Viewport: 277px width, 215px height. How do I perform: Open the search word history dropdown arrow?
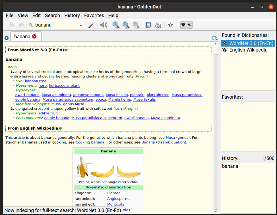(x=81, y=25)
